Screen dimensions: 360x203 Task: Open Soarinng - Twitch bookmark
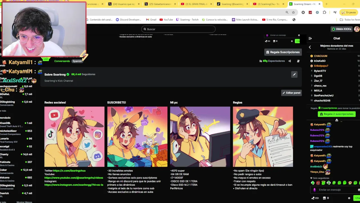tap(187, 20)
